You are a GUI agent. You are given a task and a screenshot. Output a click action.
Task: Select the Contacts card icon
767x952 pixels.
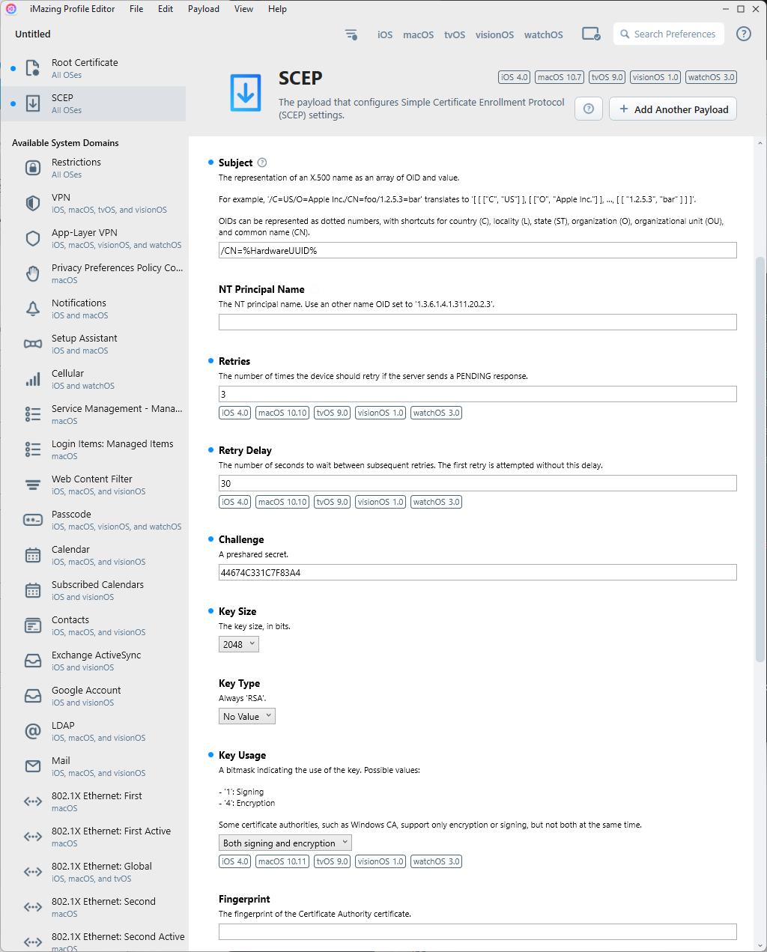(x=33, y=625)
